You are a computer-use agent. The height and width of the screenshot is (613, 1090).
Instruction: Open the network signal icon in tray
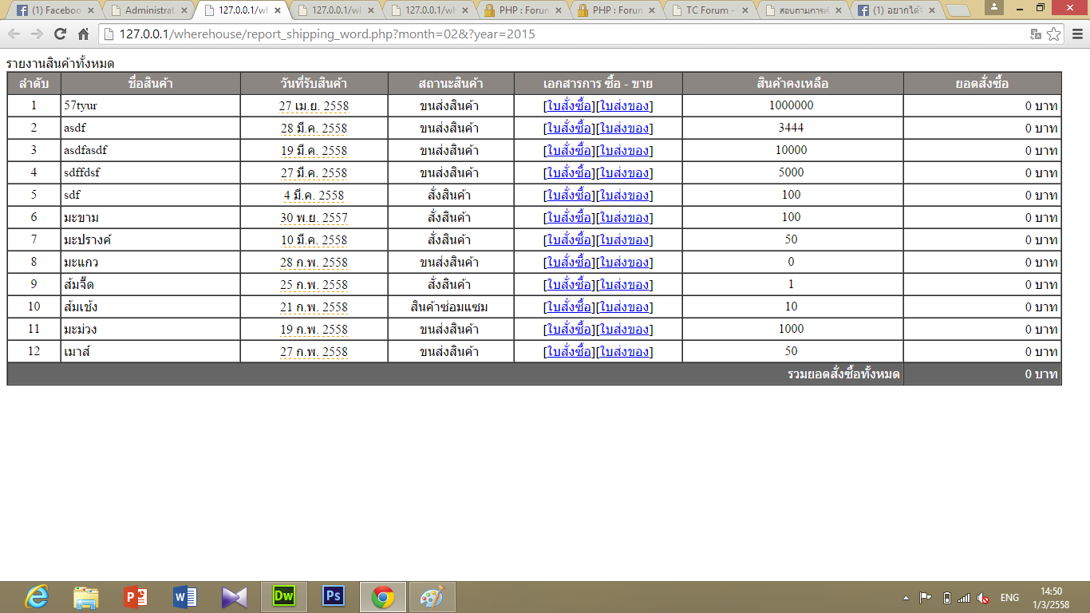(x=964, y=598)
